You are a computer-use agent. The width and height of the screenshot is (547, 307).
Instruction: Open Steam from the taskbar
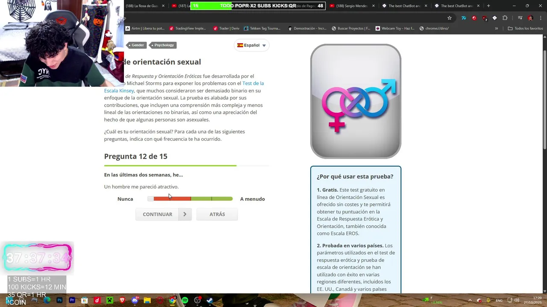(210, 300)
